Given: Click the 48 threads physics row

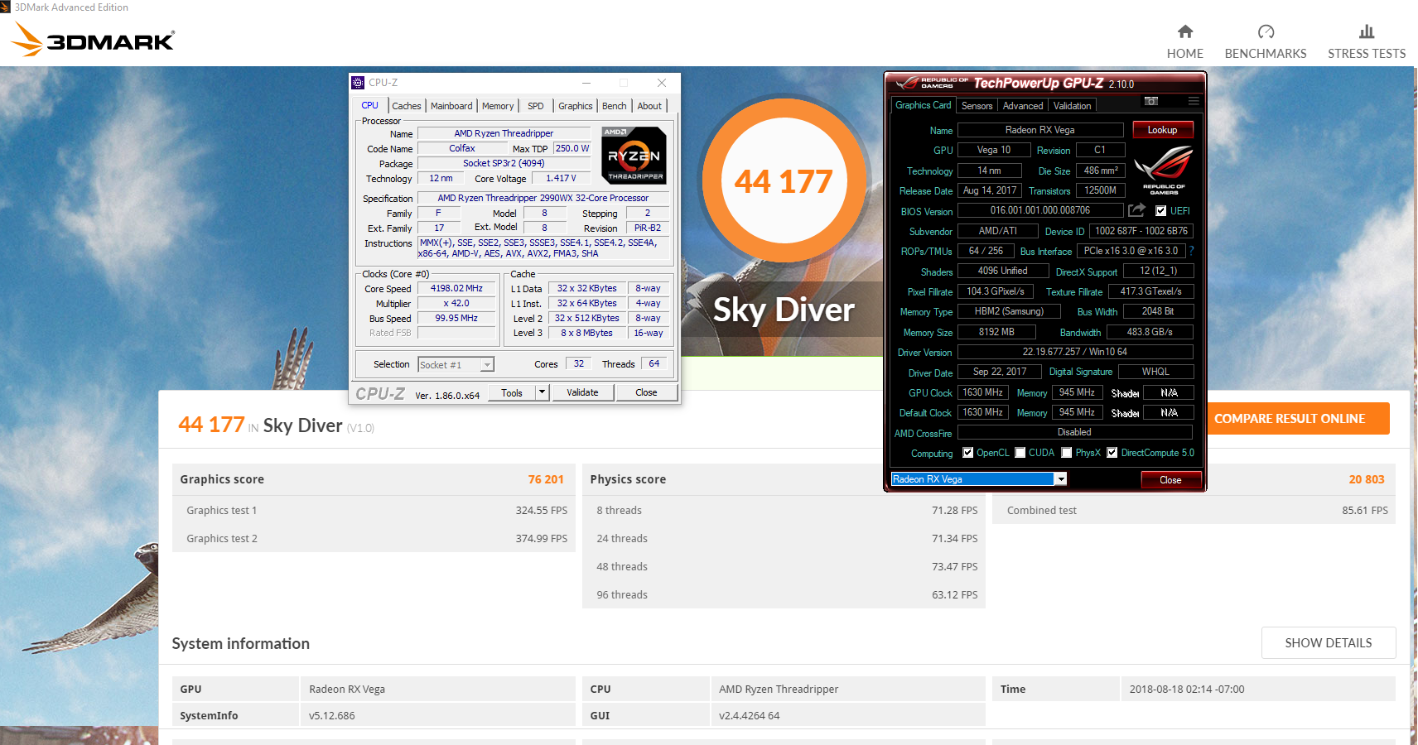Looking at the screenshot, I should tap(784, 567).
